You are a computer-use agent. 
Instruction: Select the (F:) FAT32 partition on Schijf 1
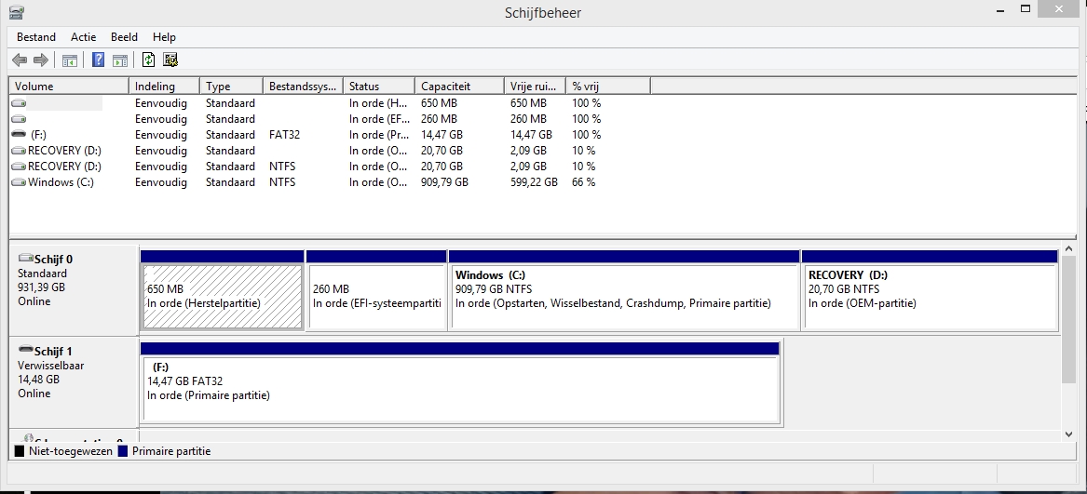click(460, 388)
